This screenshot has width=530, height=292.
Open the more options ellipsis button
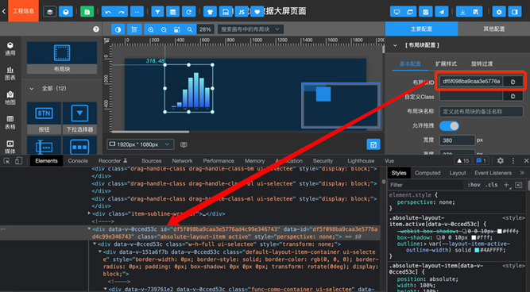point(137,12)
